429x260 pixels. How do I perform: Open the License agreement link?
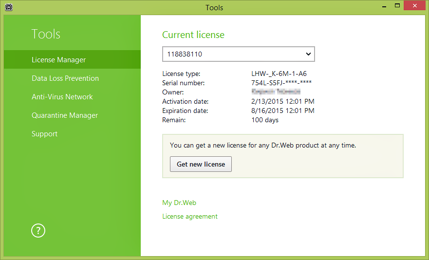[x=190, y=217]
